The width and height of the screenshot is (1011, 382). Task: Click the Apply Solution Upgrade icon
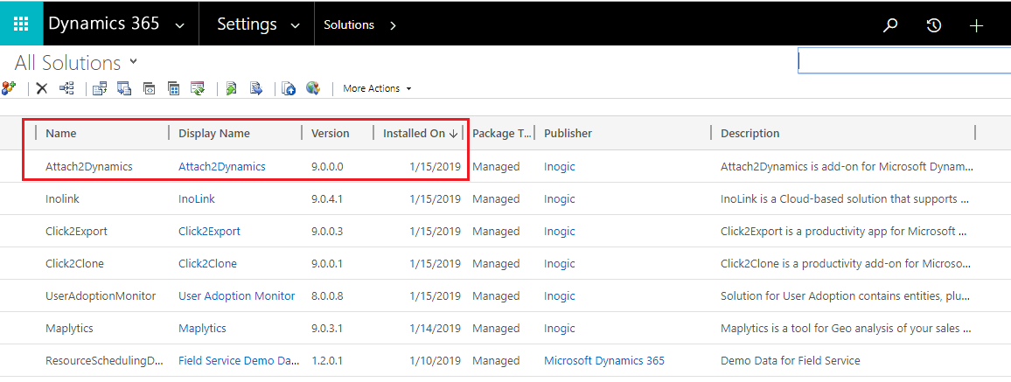click(198, 88)
